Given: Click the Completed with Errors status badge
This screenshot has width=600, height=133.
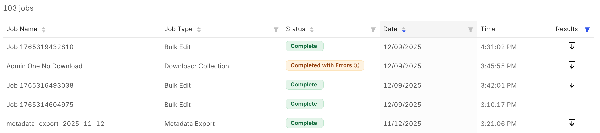Looking at the screenshot, I should (321, 65).
